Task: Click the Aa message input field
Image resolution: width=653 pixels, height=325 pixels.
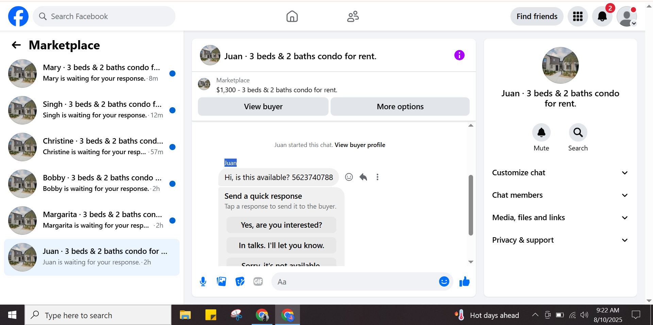Action: [x=355, y=281]
